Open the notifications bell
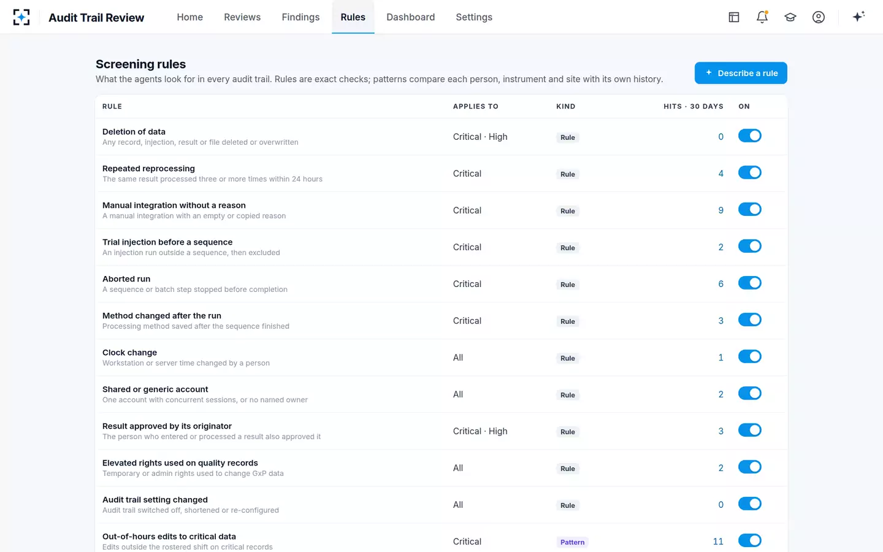This screenshot has height=552, width=883. pyautogui.click(x=762, y=17)
